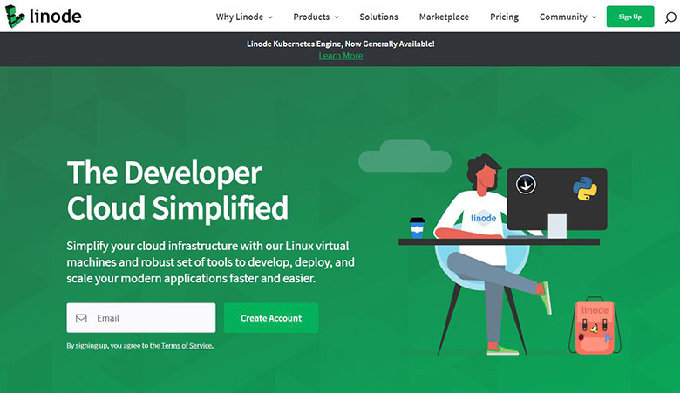Image resolution: width=680 pixels, height=393 pixels.
Task: Click the Create Account button
Action: point(271,318)
